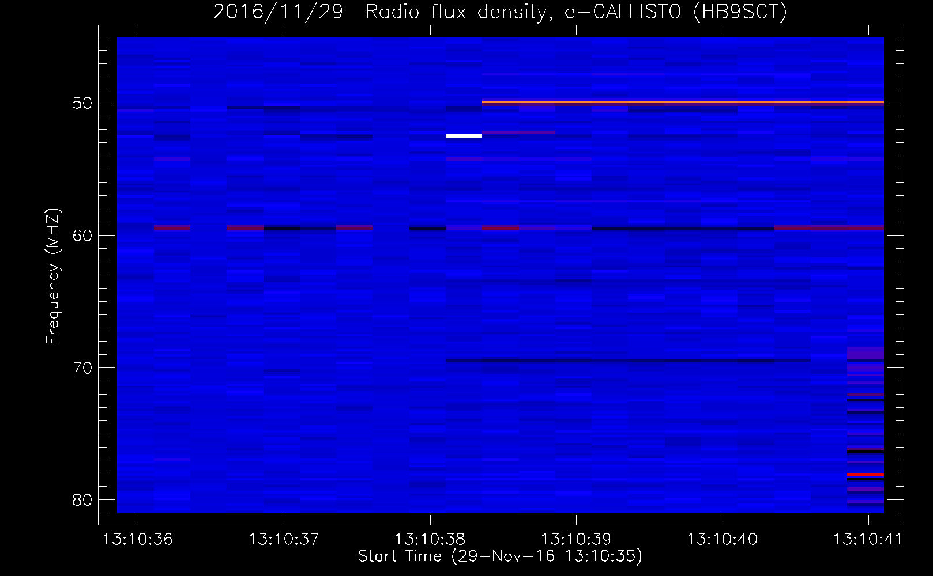The image size is (933, 576).
Task: Click the 13:10:41 time tick label
Action: [x=868, y=540]
